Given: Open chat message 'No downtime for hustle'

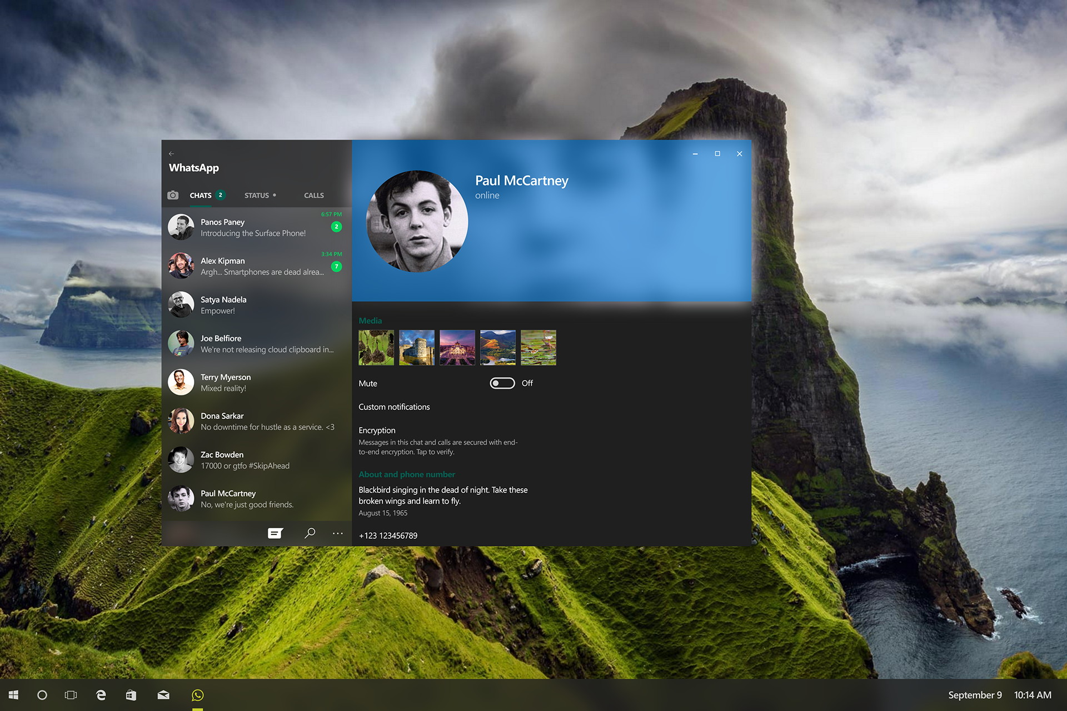Looking at the screenshot, I should [x=267, y=427].
